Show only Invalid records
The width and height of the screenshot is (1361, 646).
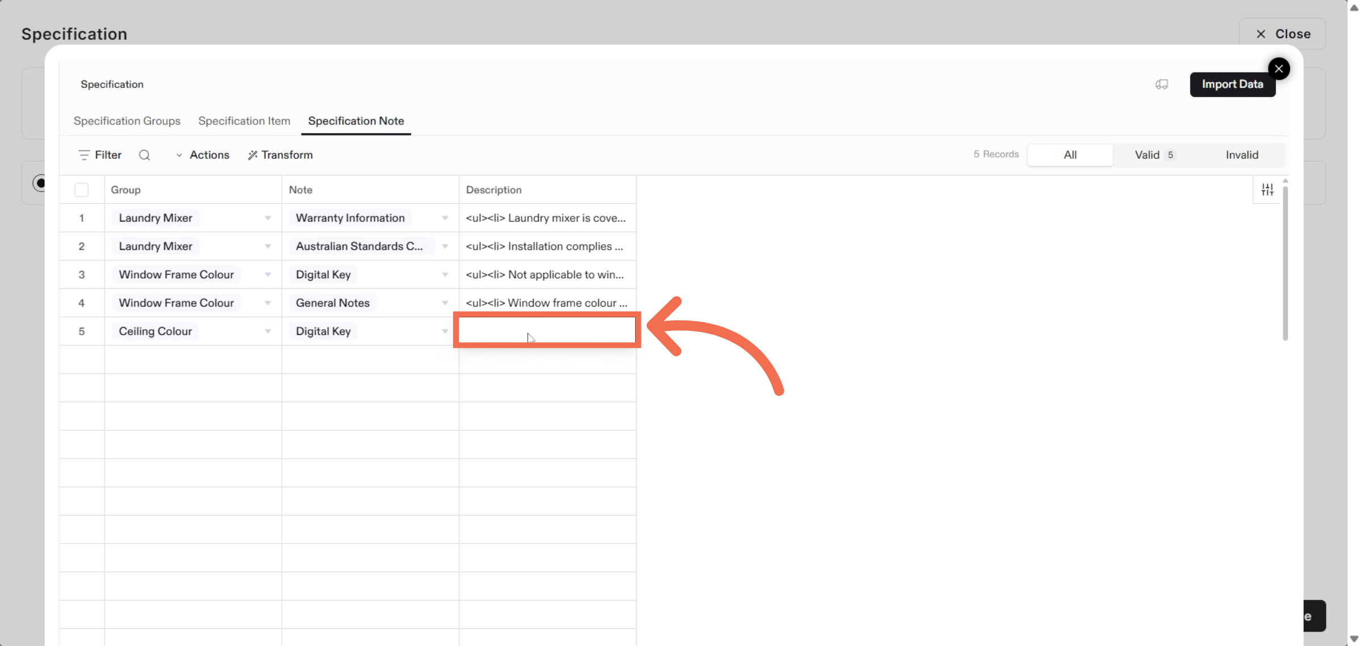(x=1241, y=155)
